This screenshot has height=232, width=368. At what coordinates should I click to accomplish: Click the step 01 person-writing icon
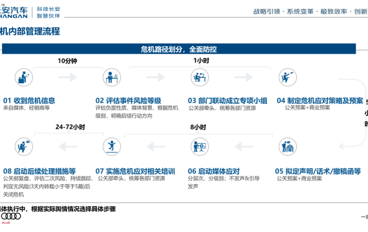coord(24,77)
